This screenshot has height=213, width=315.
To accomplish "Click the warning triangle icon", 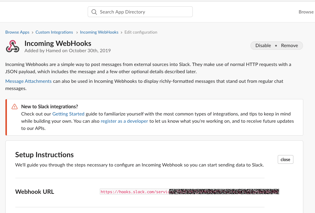I will coord(14,106).
